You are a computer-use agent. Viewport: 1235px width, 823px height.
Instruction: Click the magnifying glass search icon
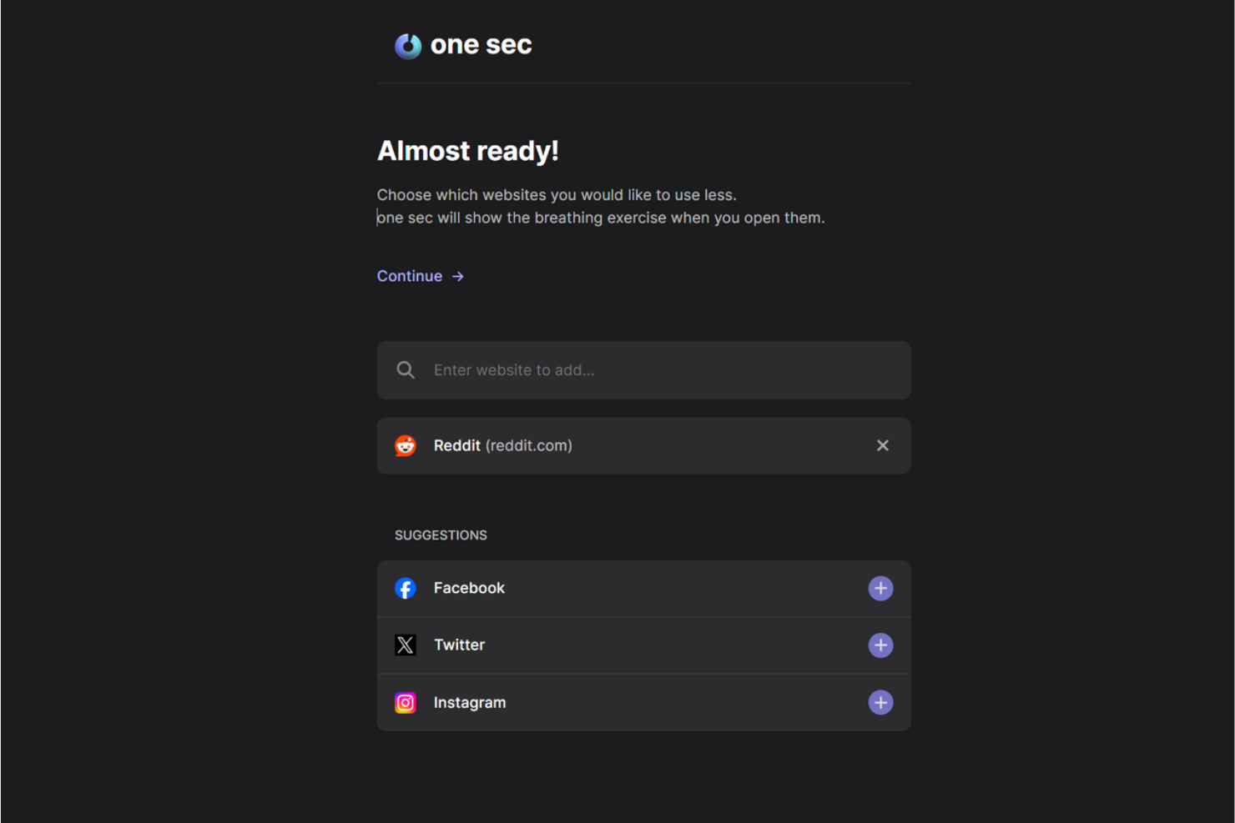[x=406, y=369]
